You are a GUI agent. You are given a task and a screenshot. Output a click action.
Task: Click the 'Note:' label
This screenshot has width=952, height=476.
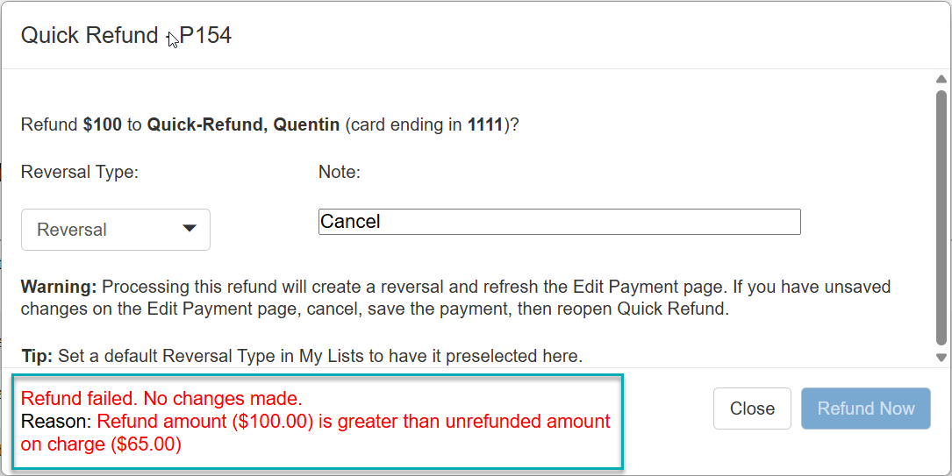(x=339, y=172)
